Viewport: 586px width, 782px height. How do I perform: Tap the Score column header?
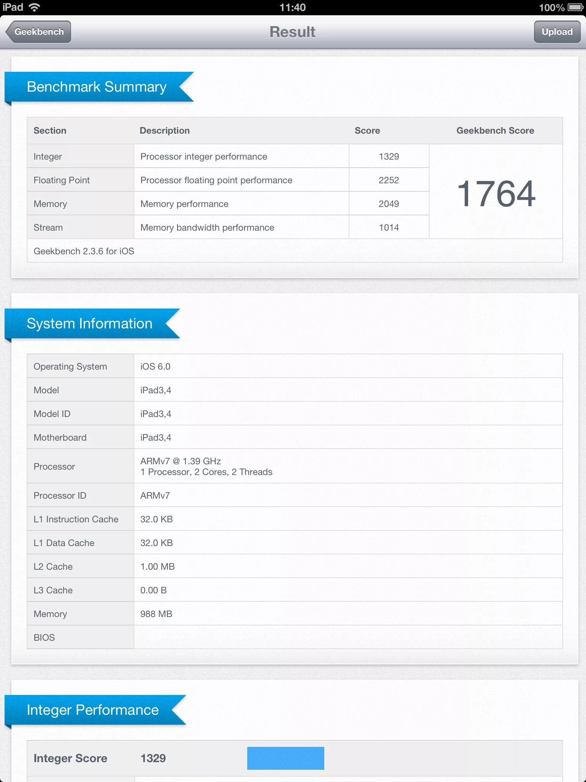click(367, 131)
